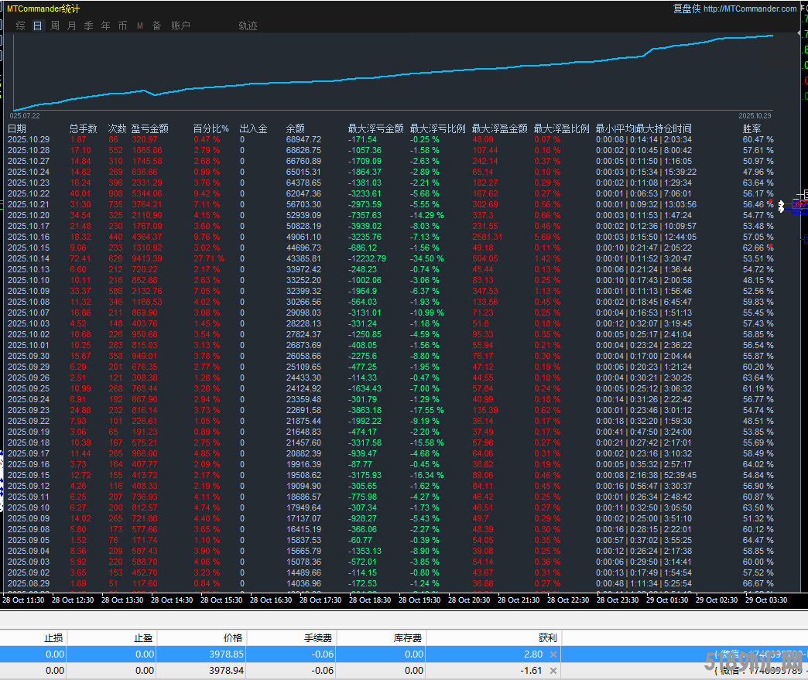808x680 pixels.
Task: Click the 获利 profit column header
Action: (x=546, y=638)
